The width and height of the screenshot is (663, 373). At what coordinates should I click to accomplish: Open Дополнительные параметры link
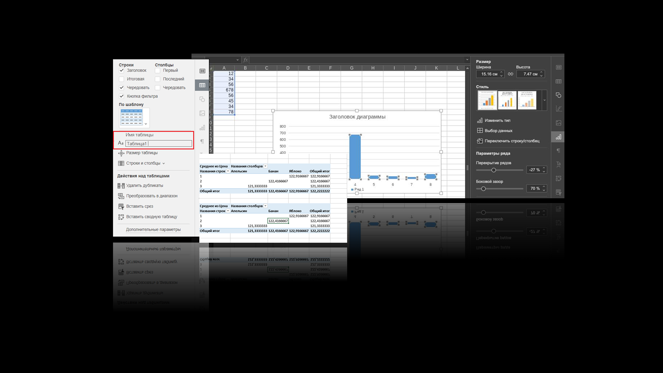click(153, 230)
